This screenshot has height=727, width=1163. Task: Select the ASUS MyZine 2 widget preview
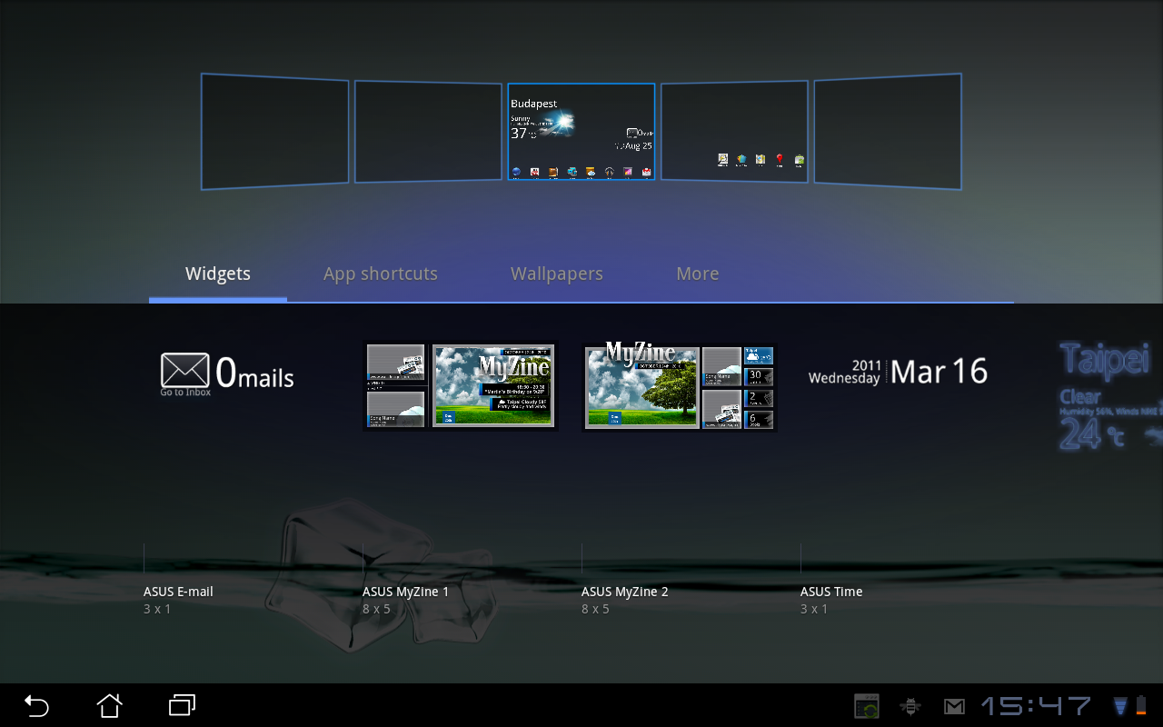[680, 386]
